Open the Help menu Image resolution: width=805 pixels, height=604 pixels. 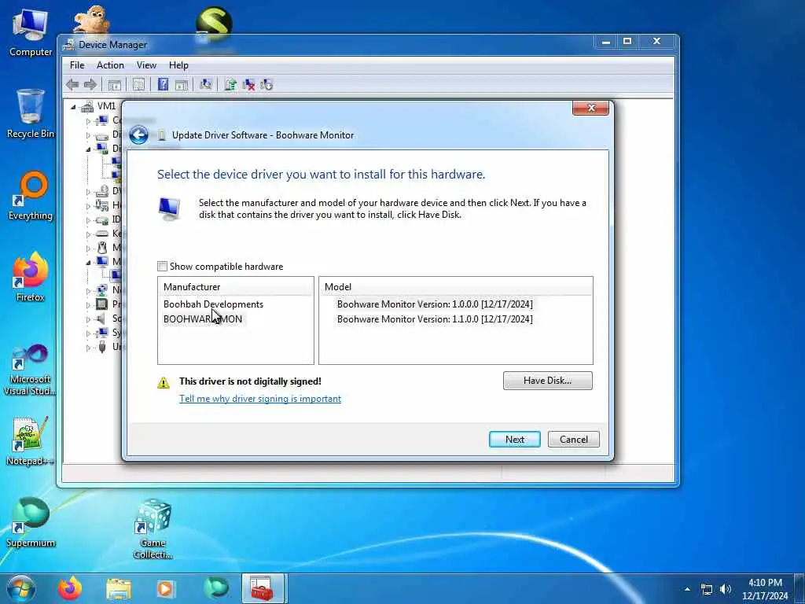[178, 65]
